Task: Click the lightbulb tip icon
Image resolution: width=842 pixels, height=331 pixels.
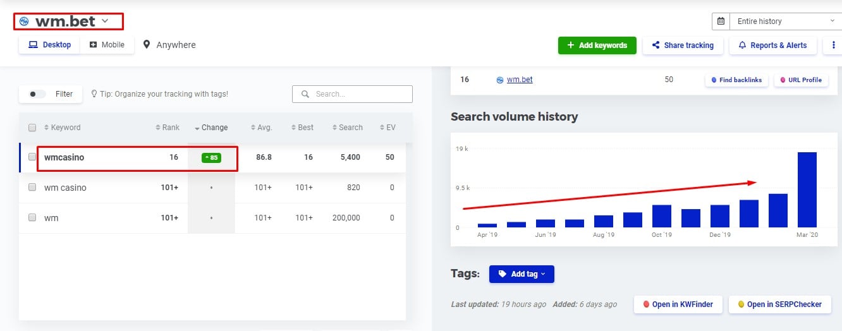Action: click(x=95, y=94)
